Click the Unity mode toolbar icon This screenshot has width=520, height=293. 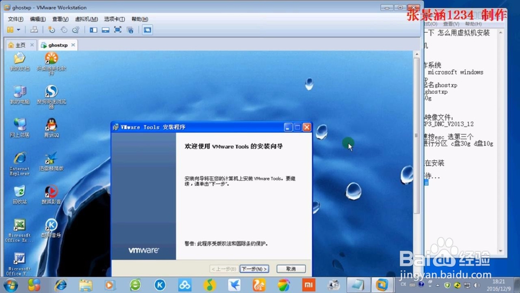click(x=130, y=30)
